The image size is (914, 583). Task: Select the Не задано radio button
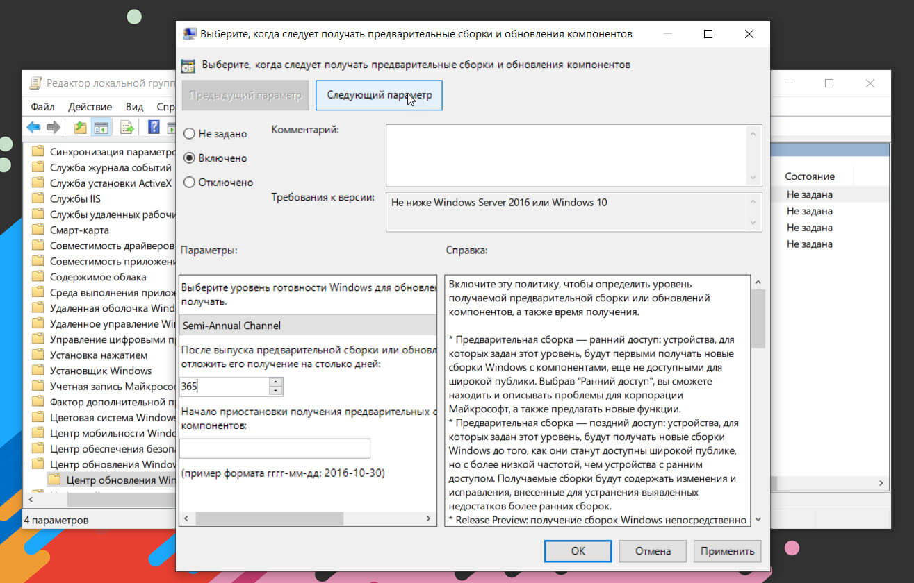pos(189,134)
